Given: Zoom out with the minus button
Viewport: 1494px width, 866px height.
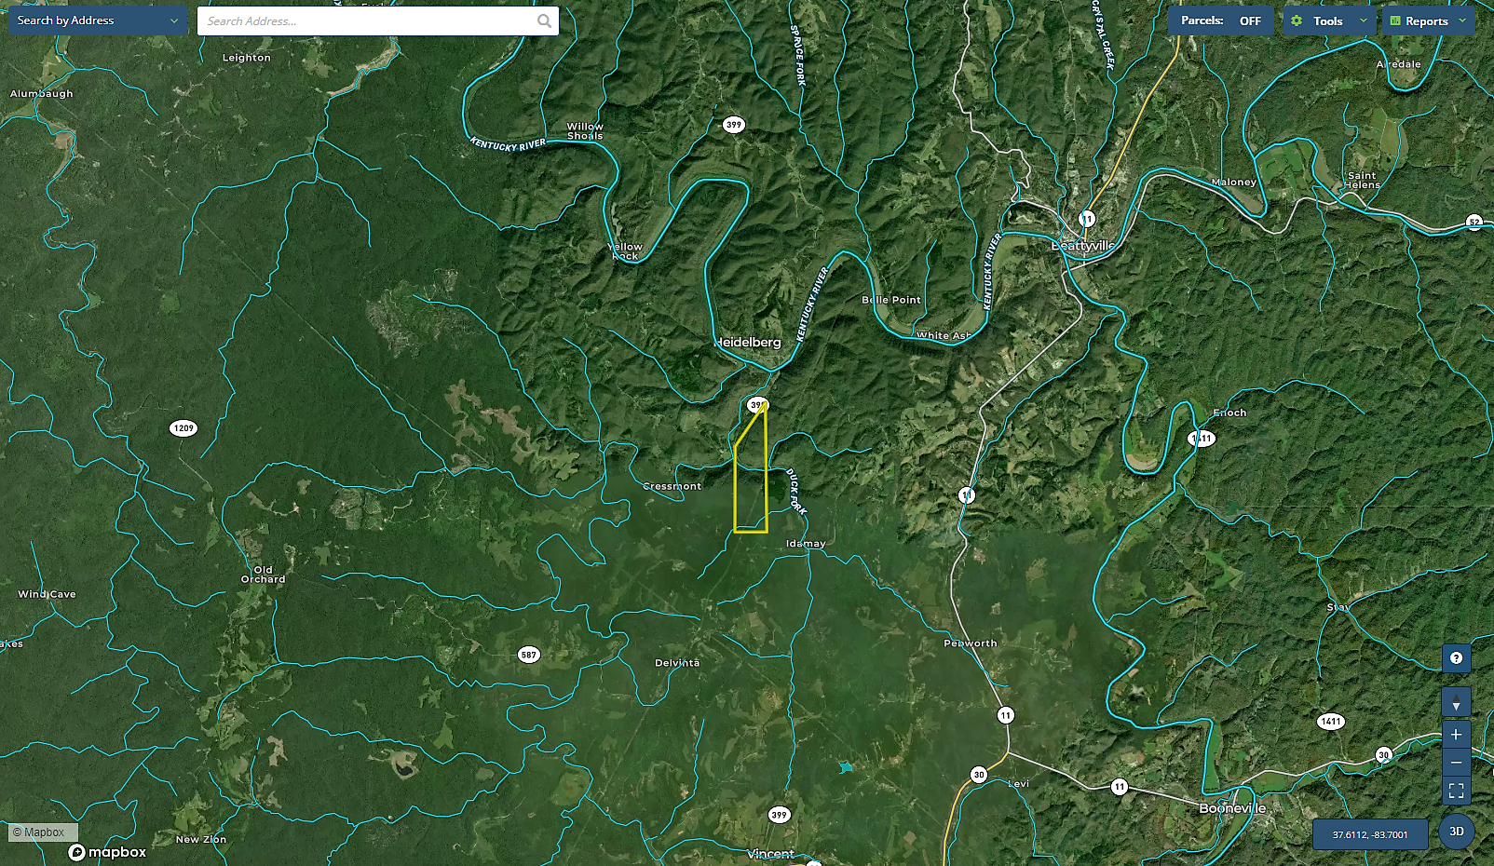Looking at the screenshot, I should tap(1456, 763).
